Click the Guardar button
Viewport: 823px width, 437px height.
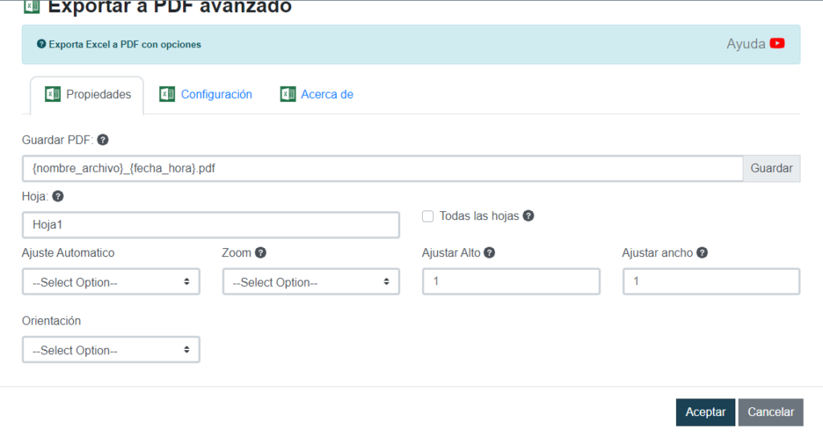772,169
